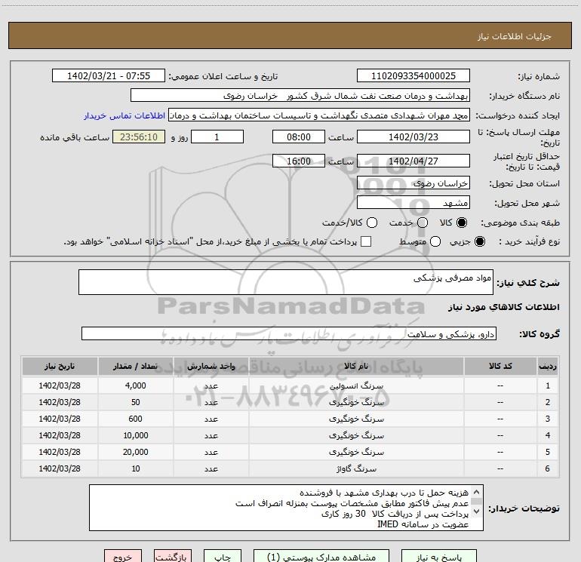Click quantity 4,000 cell
581x562 pixels.
(x=135, y=385)
